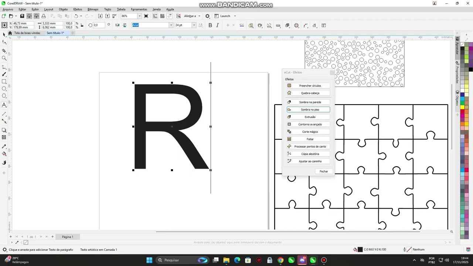Select the Polygon tool
This screenshot has height=266, width=473.
[4, 96]
